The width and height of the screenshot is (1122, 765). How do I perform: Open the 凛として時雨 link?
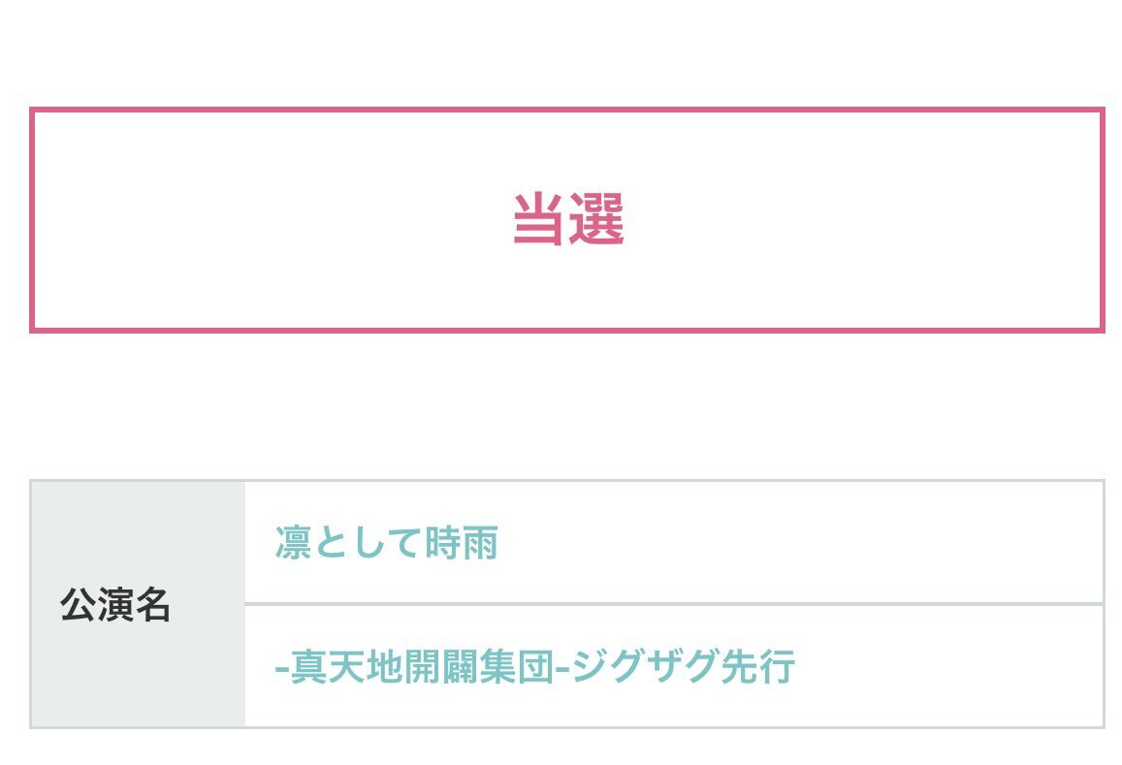[386, 544]
